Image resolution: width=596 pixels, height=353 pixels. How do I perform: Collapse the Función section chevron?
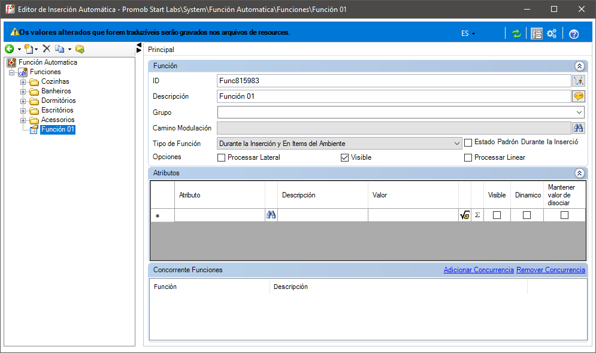click(579, 66)
